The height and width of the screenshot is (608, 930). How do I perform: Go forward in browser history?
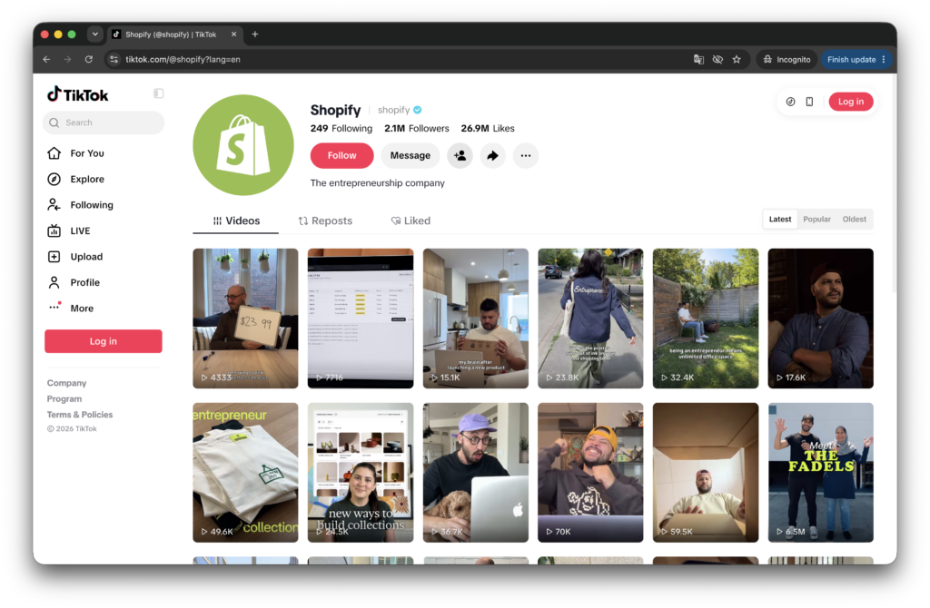pyautogui.click(x=67, y=59)
